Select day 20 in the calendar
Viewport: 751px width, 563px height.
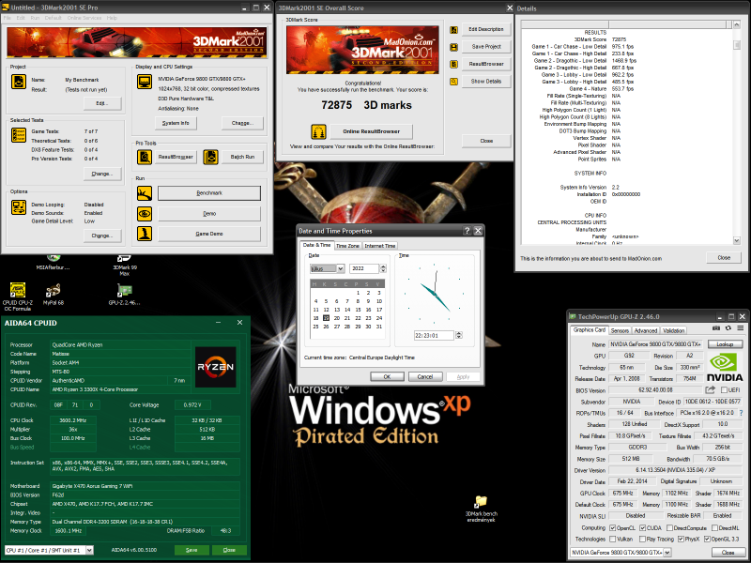click(336, 318)
